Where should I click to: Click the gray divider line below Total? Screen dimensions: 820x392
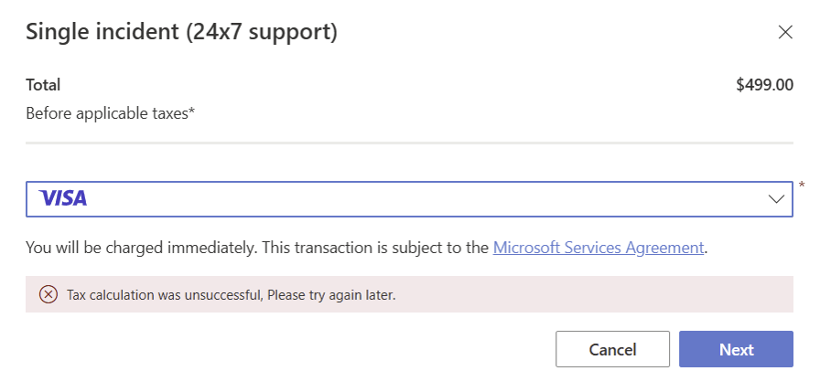pyautogui.click(x=408, y=143)
